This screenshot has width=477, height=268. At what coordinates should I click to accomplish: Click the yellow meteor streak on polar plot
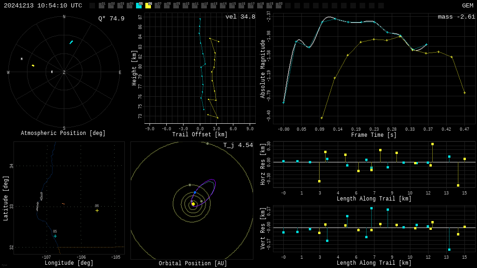tap(33, 66)
